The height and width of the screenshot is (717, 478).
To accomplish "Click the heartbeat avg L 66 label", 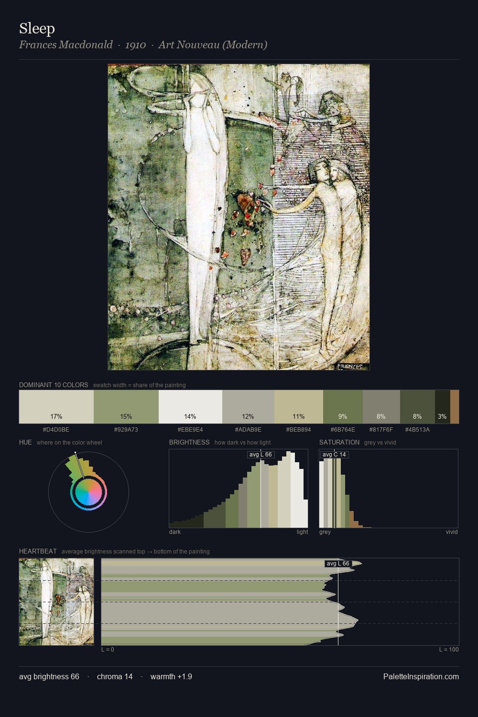I will 338,564.
